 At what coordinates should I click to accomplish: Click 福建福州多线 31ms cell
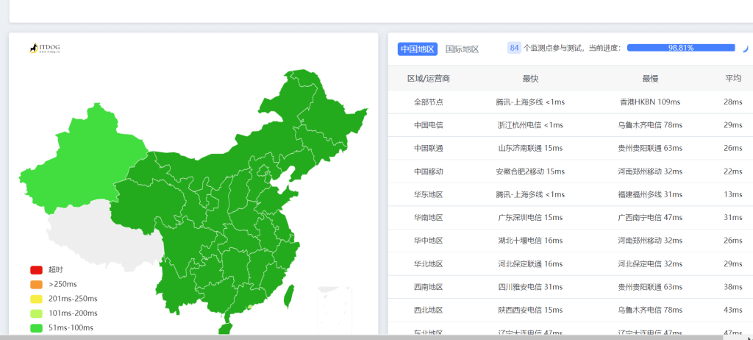650,194
